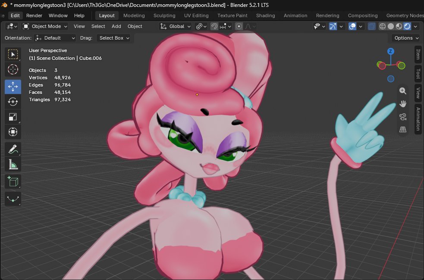
Task: Toggle snapping magnet button
Action: (x=214, y=26)
